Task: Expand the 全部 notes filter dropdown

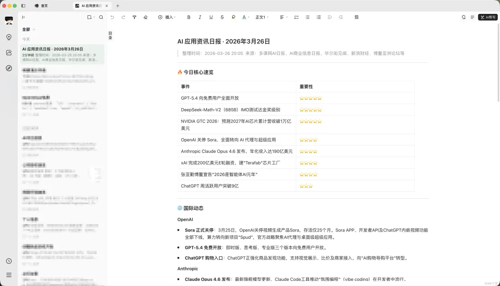Action: coord(28,29)
